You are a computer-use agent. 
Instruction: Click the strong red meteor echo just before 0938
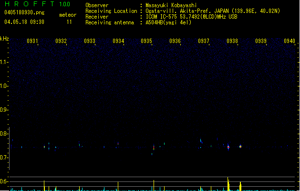(x=228, y=147)
